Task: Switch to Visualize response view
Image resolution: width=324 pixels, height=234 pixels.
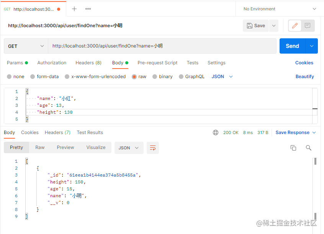Action: pos(96,147)
